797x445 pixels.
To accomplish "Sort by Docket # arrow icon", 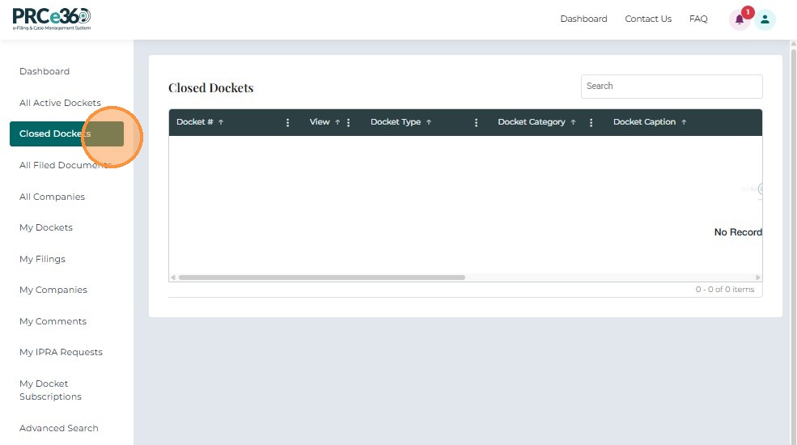I will pos(221,122).
